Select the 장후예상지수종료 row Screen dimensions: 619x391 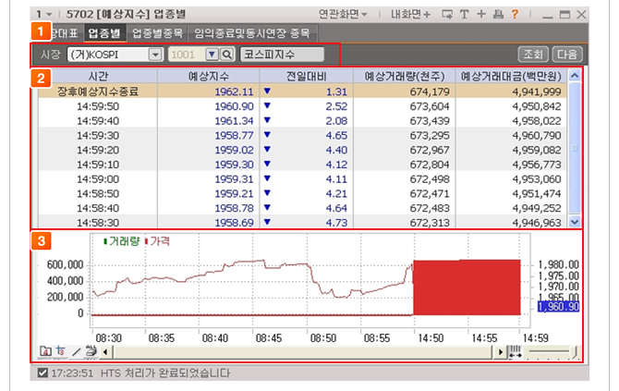[302, 92]
